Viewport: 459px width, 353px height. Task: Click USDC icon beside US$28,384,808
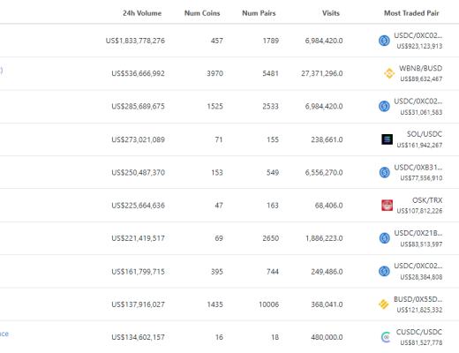[x=384, y=271]
